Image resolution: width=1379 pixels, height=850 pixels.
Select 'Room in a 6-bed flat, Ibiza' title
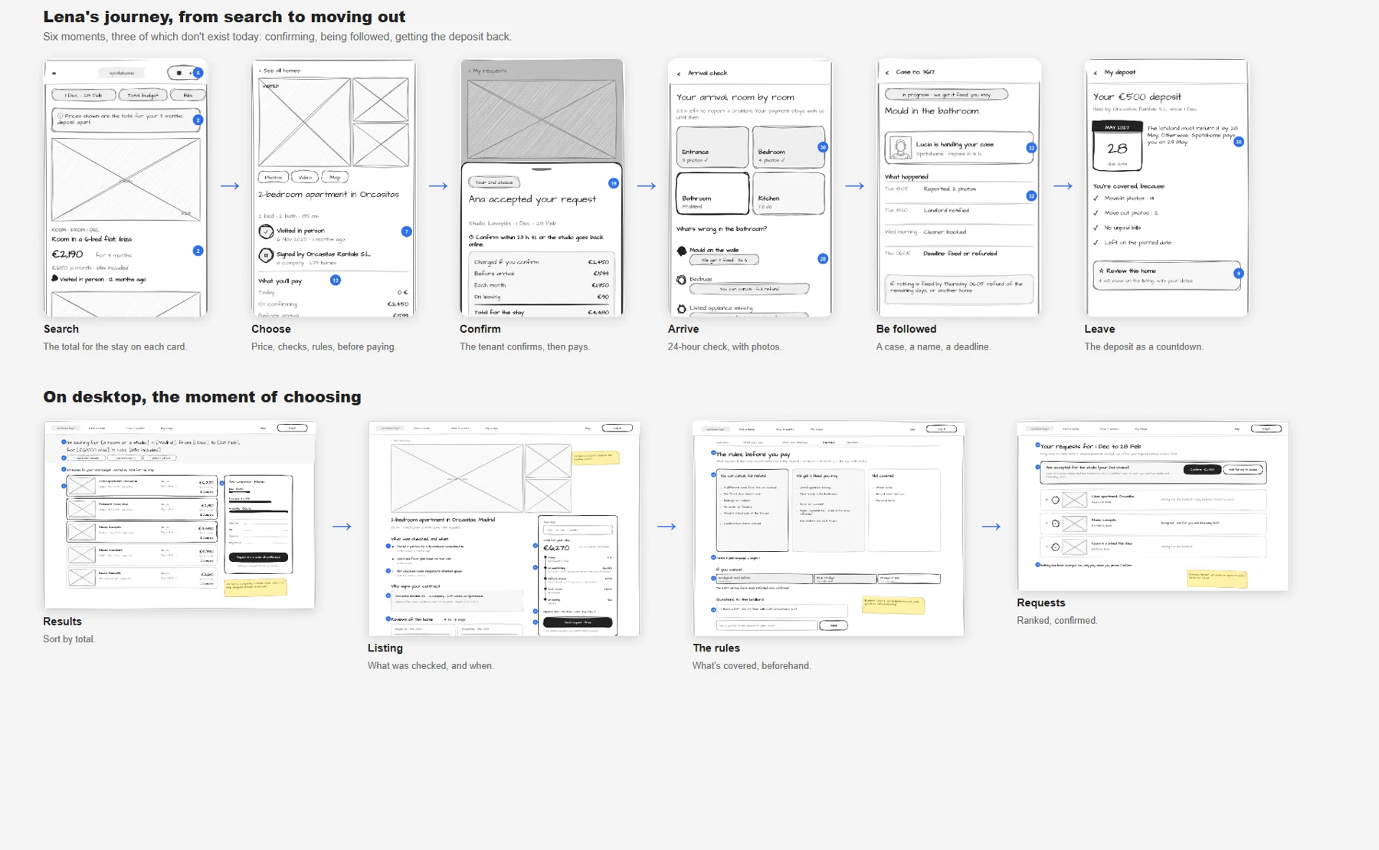pyautogui.click(x=91, y=239)
